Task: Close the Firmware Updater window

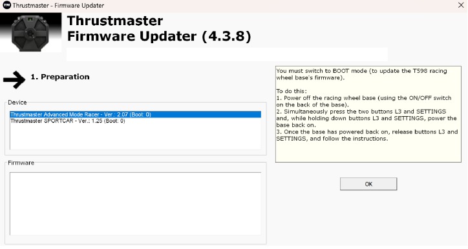Action: [x=460, y=5]
